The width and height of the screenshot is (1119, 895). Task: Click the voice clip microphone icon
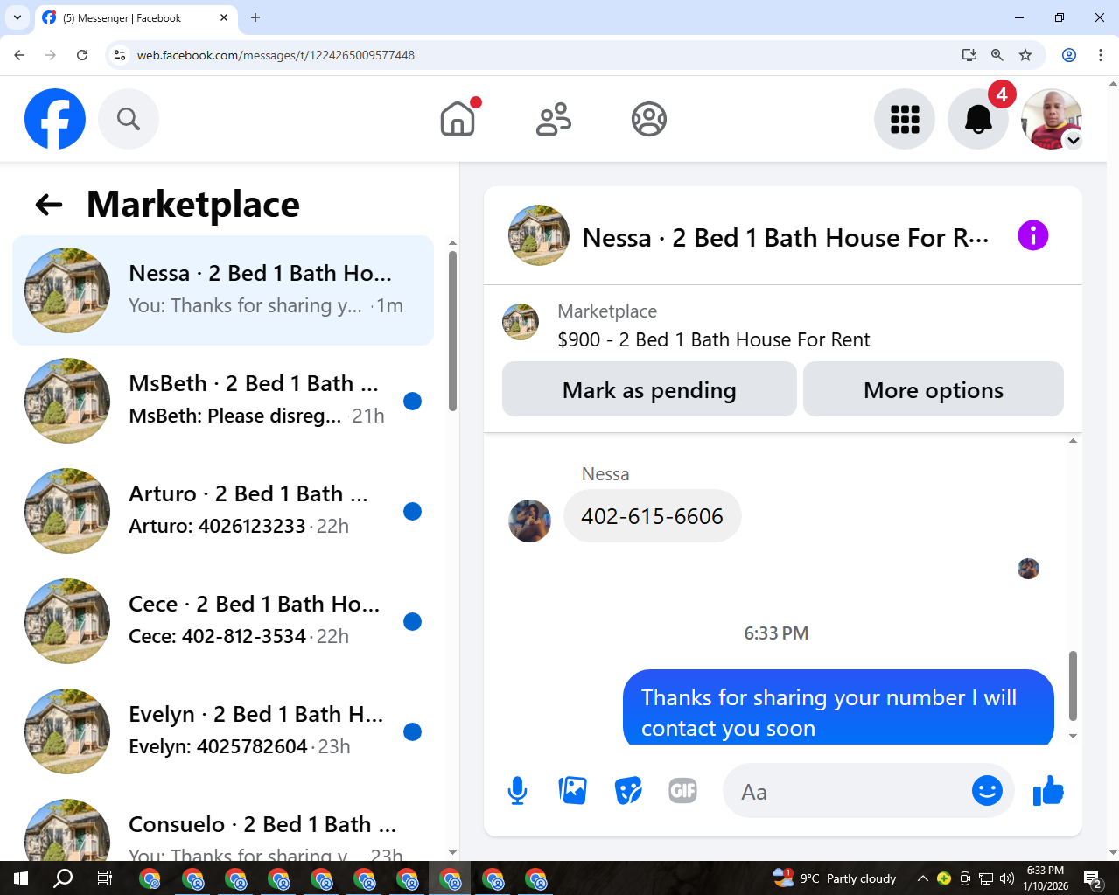[x=518, y=791]
